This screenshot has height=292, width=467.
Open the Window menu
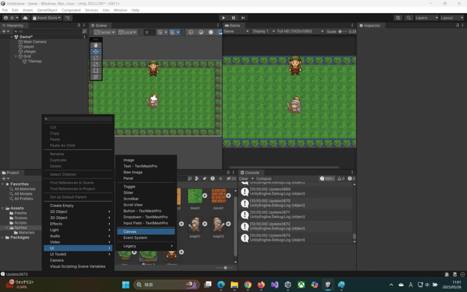tap(120, 10)
